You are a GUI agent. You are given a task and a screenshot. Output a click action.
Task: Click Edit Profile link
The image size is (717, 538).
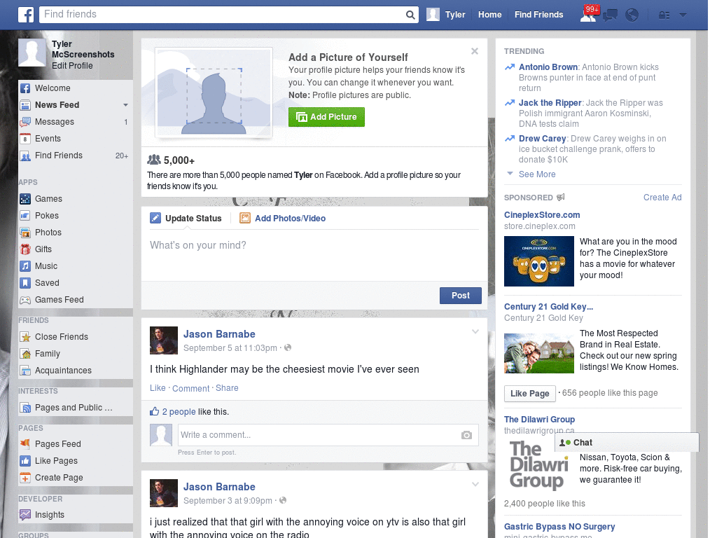click(72, 65)
